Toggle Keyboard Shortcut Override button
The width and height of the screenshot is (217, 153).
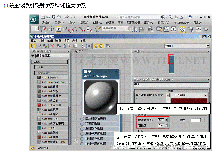tap(59, 29)
